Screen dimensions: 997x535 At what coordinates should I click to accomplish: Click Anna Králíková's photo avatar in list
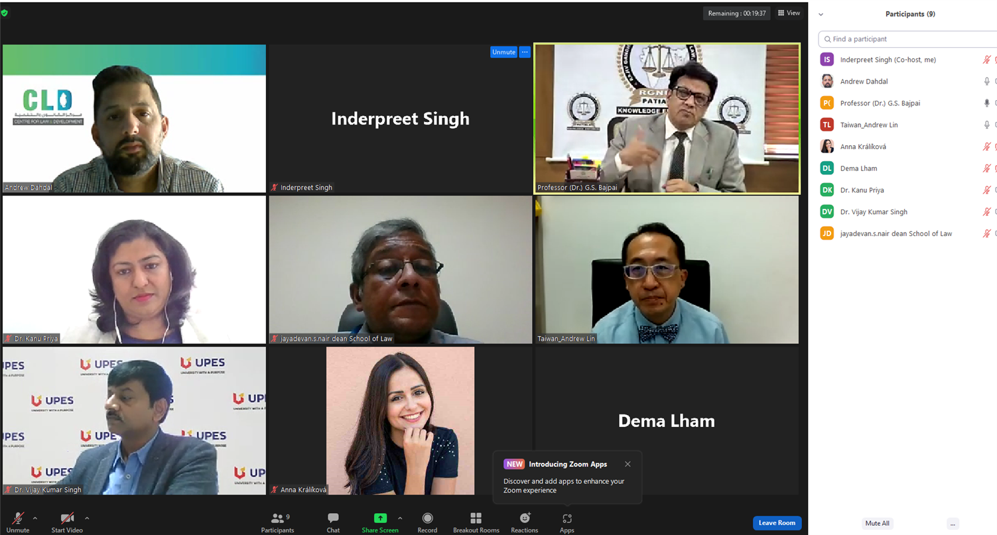(x=827, y=147)
